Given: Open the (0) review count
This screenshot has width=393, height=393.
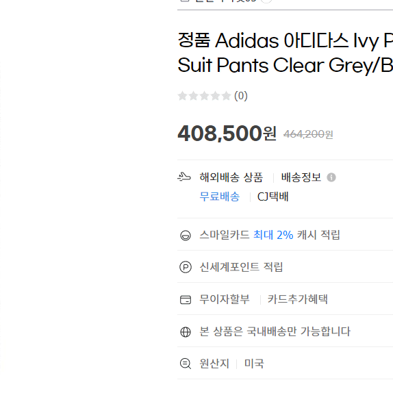Looking at the screenshot, I should click(241, 96).
